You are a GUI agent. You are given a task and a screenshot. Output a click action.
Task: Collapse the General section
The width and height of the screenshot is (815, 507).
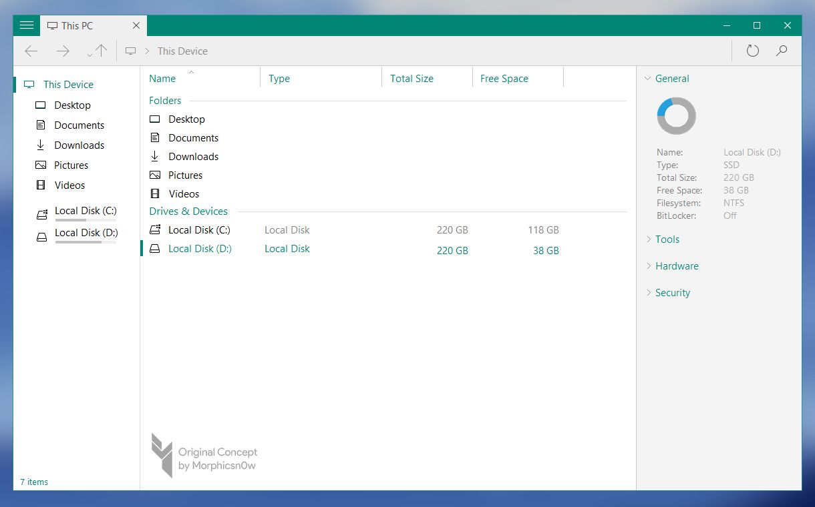672,78
